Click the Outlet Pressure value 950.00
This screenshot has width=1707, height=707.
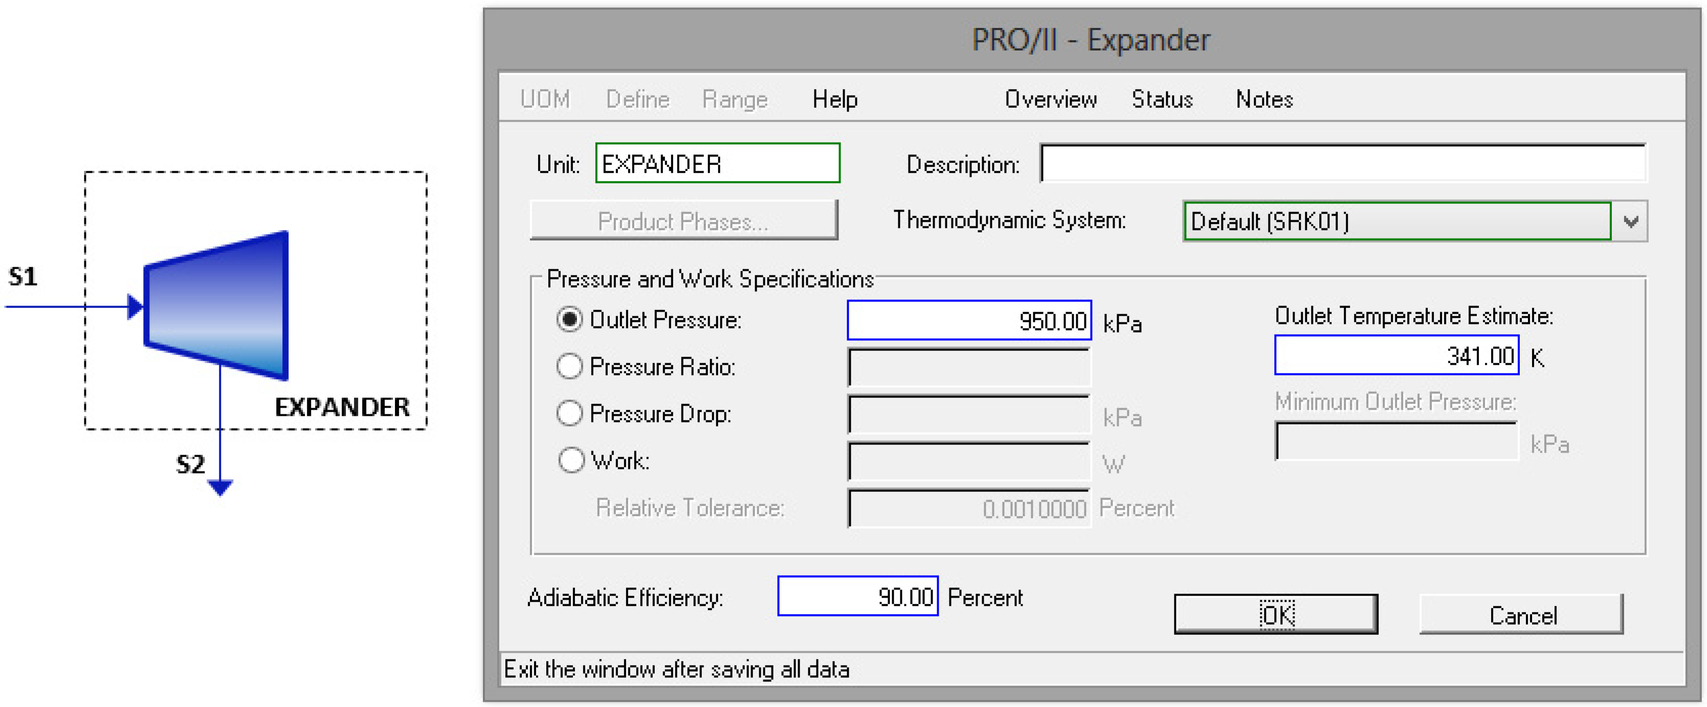click(x=969, y=321)
